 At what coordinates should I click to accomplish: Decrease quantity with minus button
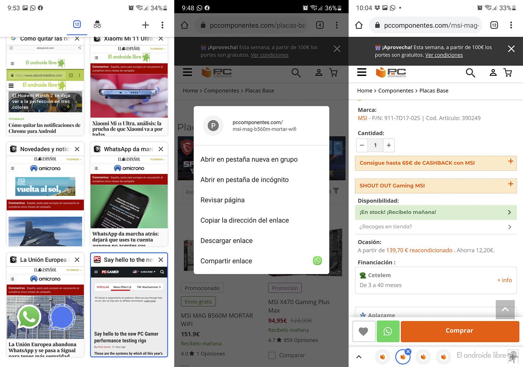tap(362, 145)
